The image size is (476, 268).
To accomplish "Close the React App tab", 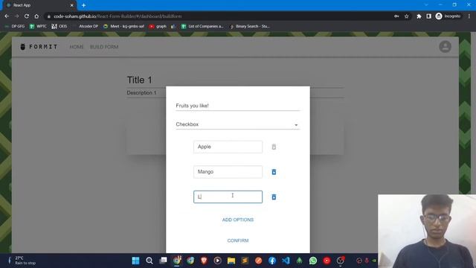I will pos(72,5).
